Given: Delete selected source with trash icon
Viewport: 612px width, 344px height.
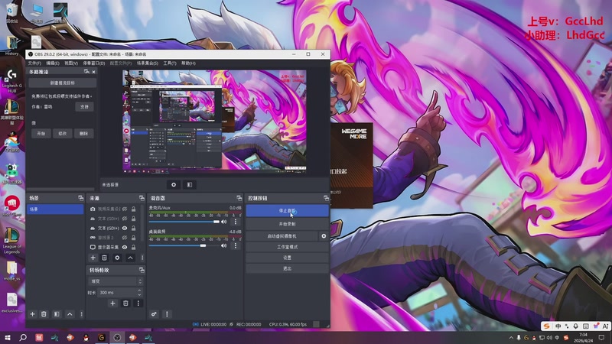Looking at the screenshot, I should (x=104, y=258).
